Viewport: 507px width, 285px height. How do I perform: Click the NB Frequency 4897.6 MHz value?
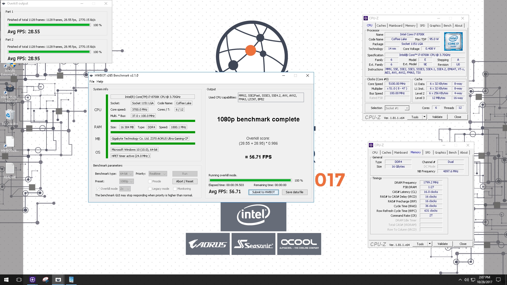pos(450,171)
